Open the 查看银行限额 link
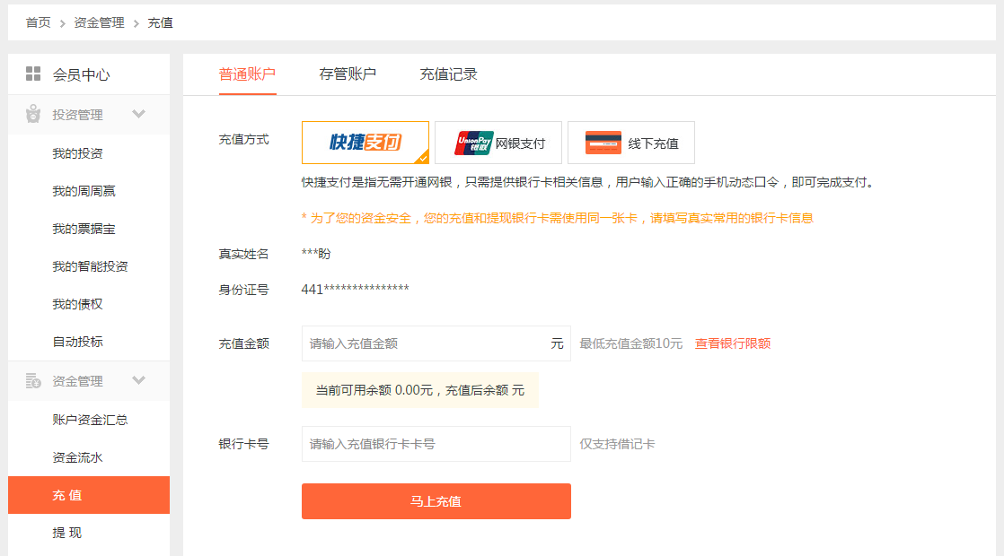Image resolution: width=1004 pixels, height=556 pixels. 733,343
